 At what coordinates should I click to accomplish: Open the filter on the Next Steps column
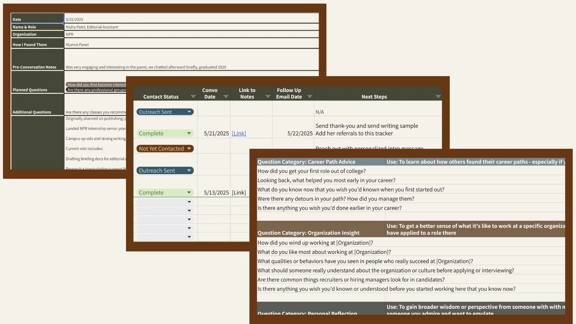tap(438, 97)
